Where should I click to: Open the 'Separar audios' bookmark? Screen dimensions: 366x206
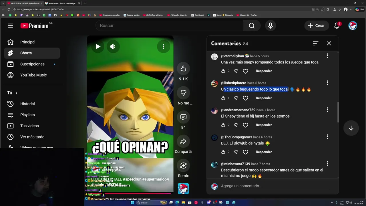(132, 15)
